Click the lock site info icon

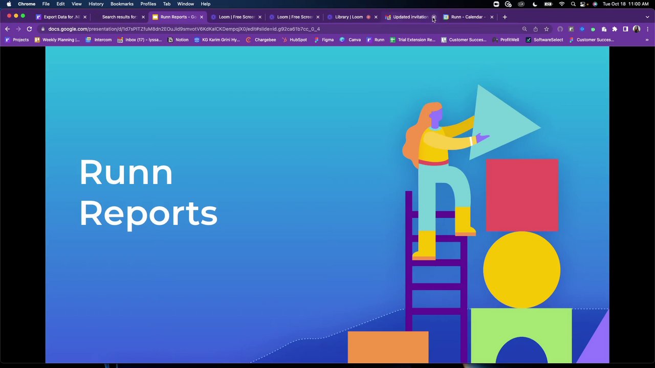point(42,29)
